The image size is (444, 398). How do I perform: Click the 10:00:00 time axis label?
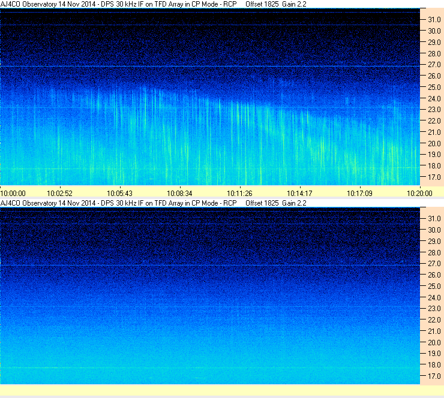click(13, 194)
